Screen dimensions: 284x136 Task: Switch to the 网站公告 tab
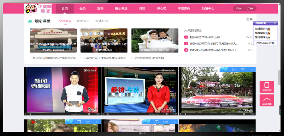tap(83, 21)
